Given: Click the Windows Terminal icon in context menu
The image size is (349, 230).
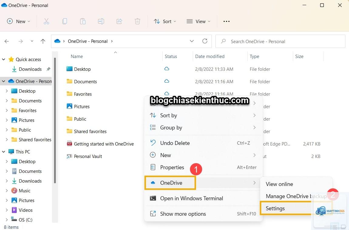Looking at the screenshot, I should [x=153, y=198].
